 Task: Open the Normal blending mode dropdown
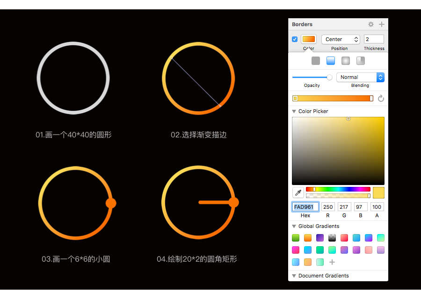pyautogui.click(x=360, y=77)
